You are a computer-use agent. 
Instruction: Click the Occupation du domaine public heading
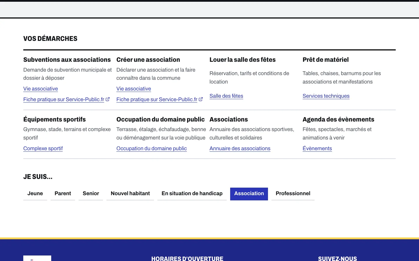(x=160, y=119)
